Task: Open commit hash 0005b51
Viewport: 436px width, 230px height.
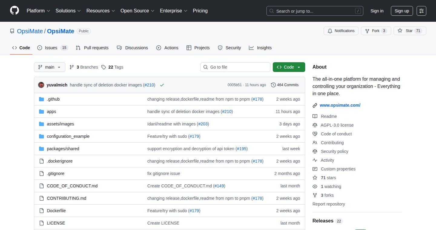Action: [x=235, y=85]
